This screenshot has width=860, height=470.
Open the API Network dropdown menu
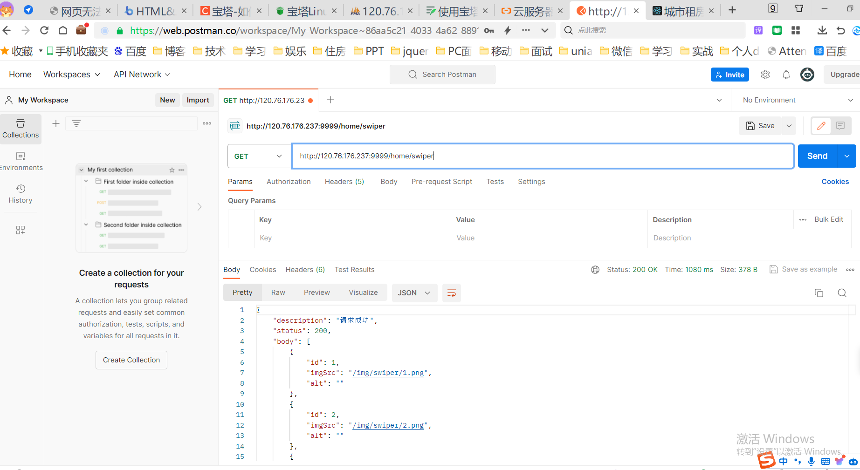click(x=142, y=75)
